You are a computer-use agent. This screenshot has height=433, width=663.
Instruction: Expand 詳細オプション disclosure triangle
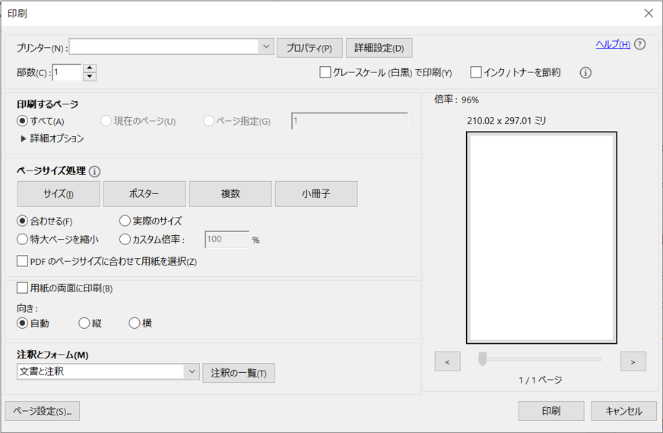click(x=24, y=139)
